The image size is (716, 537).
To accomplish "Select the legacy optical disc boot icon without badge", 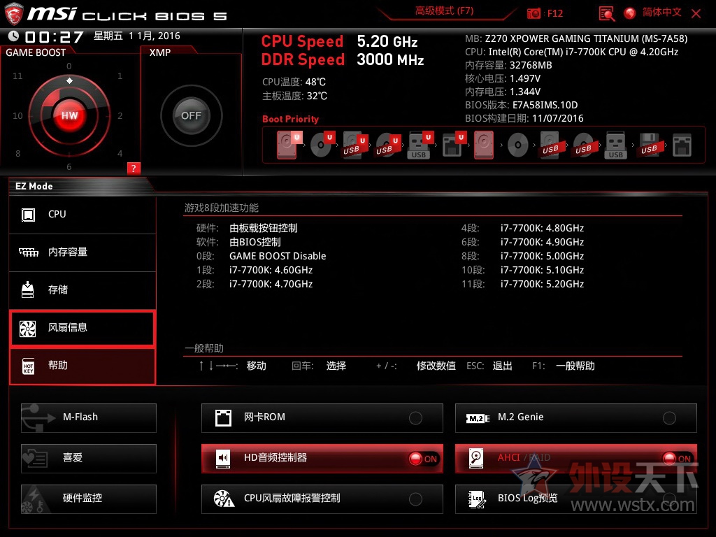I will (518, 145).
